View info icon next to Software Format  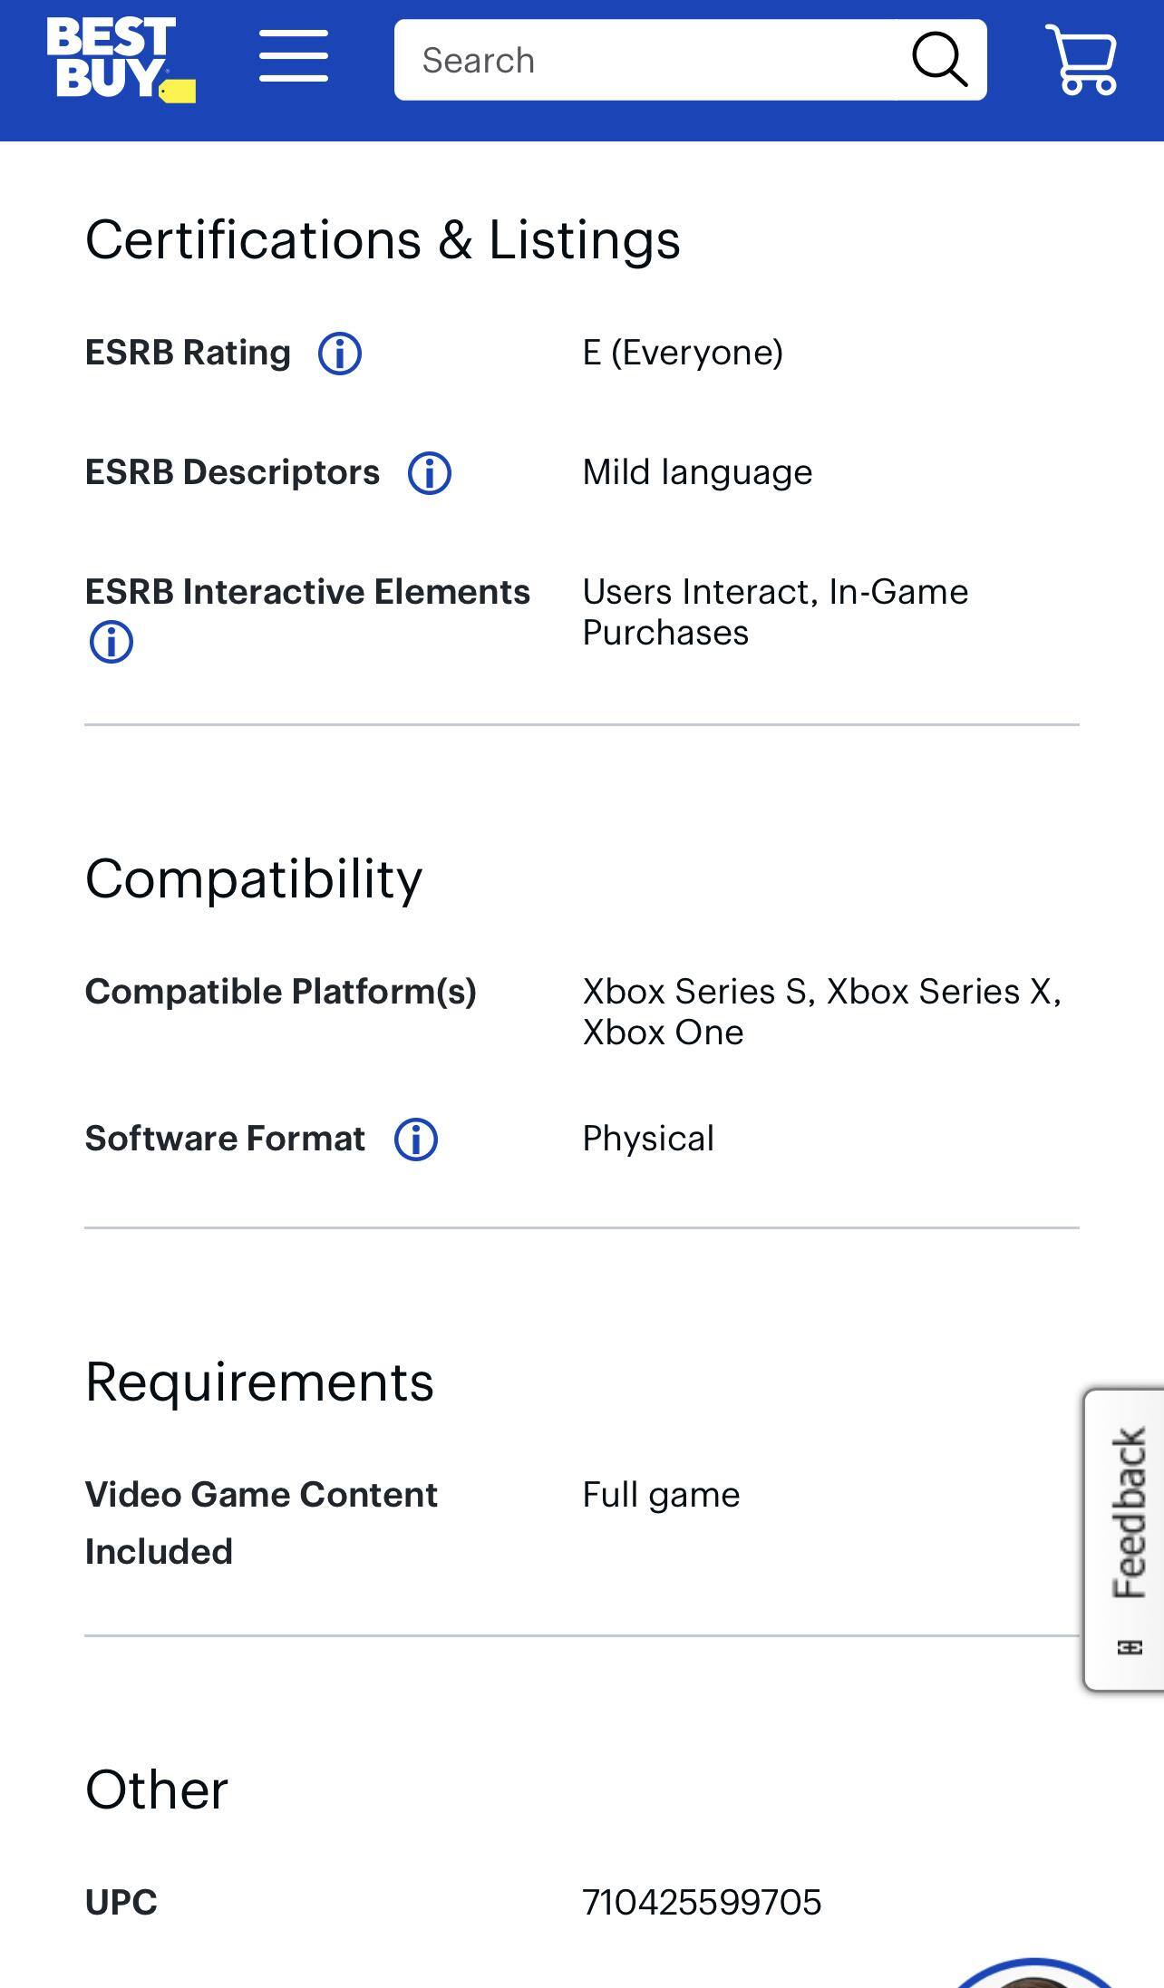415,1140
